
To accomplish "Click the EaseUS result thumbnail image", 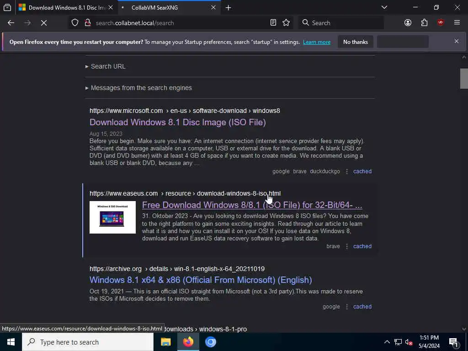I will click(112, 217).
